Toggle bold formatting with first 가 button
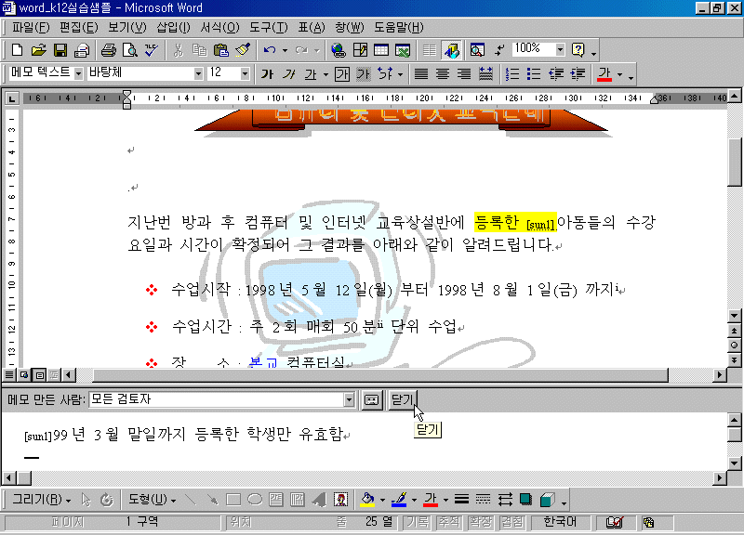744x535 pixels. click(267, 73)
